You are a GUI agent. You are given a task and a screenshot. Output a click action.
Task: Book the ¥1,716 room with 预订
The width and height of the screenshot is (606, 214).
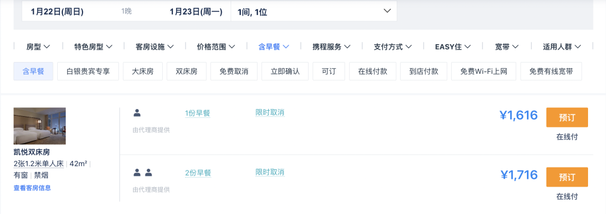[x=567, y=177]
